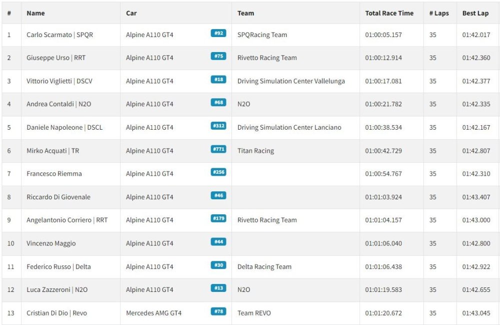Click the #78 car number badge
The image size is (500, 325).
pos(218,311)
